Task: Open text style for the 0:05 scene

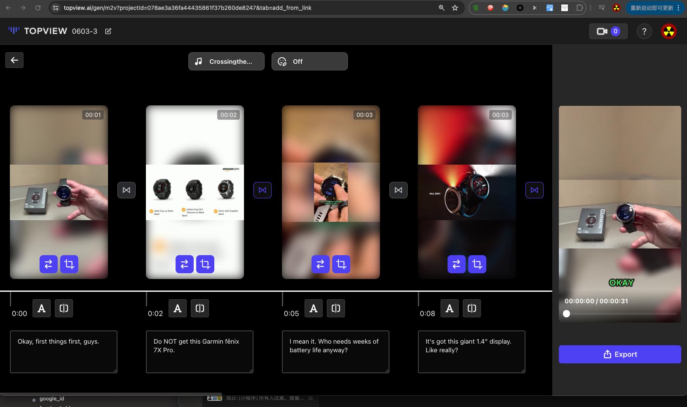Action: 314,308
